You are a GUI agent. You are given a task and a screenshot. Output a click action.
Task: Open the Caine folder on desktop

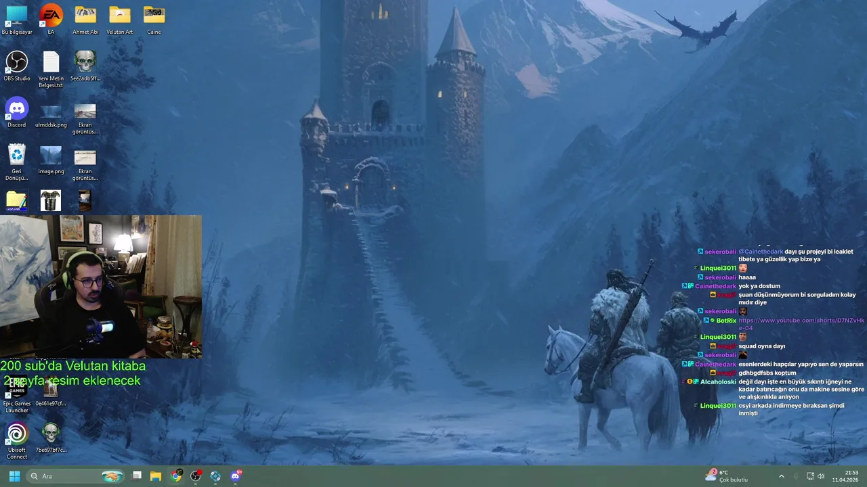(x=154, y=20)
